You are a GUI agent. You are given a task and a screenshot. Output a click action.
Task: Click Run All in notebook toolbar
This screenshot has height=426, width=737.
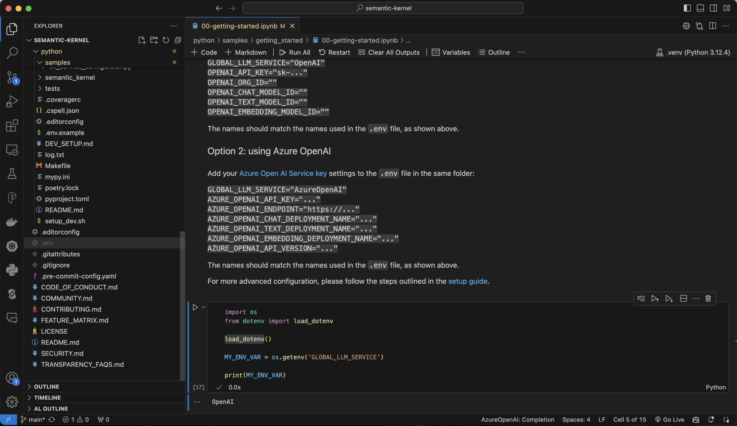pyautogui.click(x=295, y=52)
